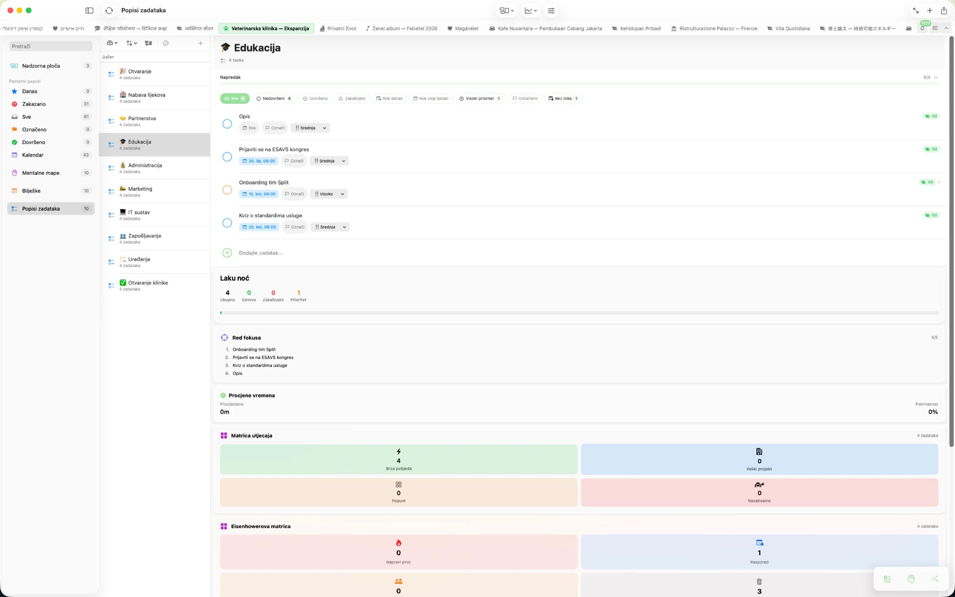Click the mind map head icon in floating bar
The height and width of the screenshot is (597, 955).
tap(911, 579)
